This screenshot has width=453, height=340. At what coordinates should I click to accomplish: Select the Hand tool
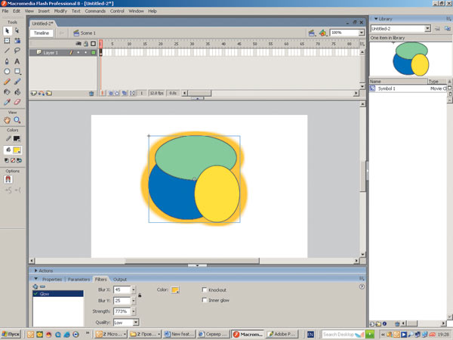coord(7,120)
